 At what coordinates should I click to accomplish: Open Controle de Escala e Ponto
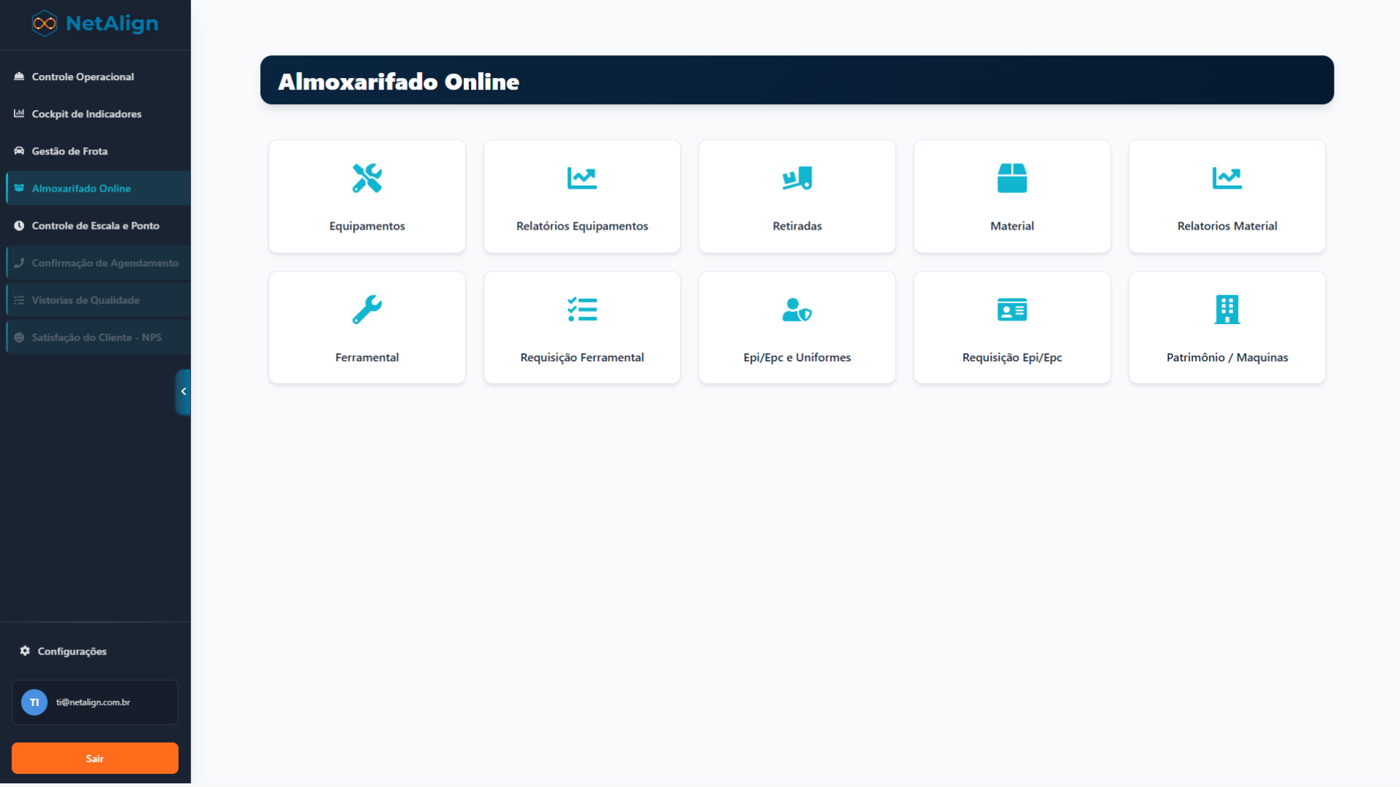[x=95, y=225]
